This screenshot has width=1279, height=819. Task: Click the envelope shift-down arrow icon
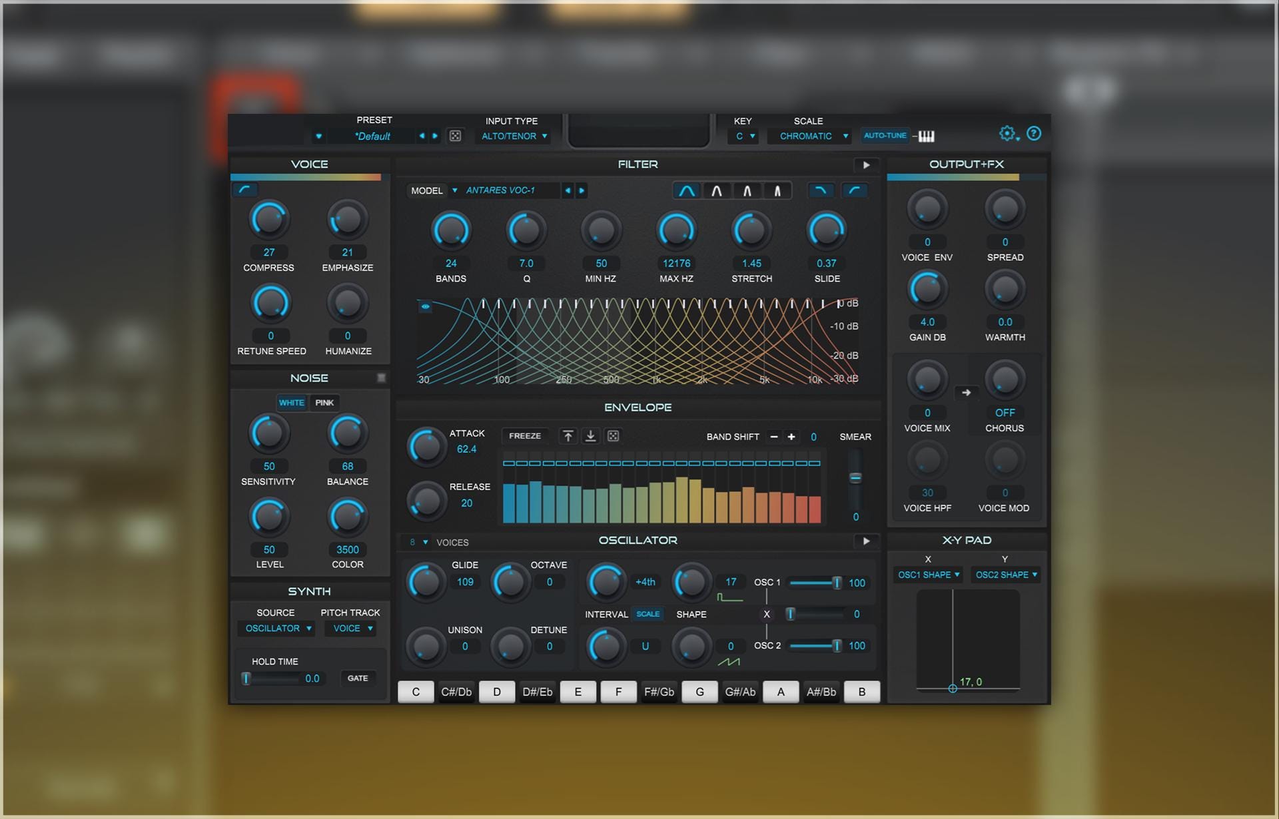(x=590, y=436)
